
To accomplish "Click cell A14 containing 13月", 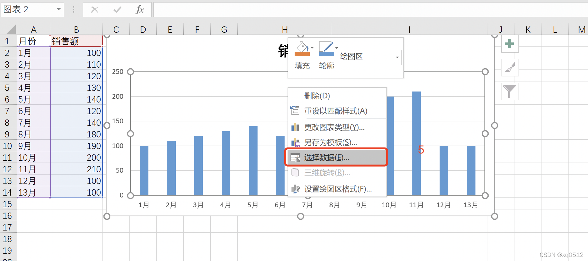I will point(34,192).
